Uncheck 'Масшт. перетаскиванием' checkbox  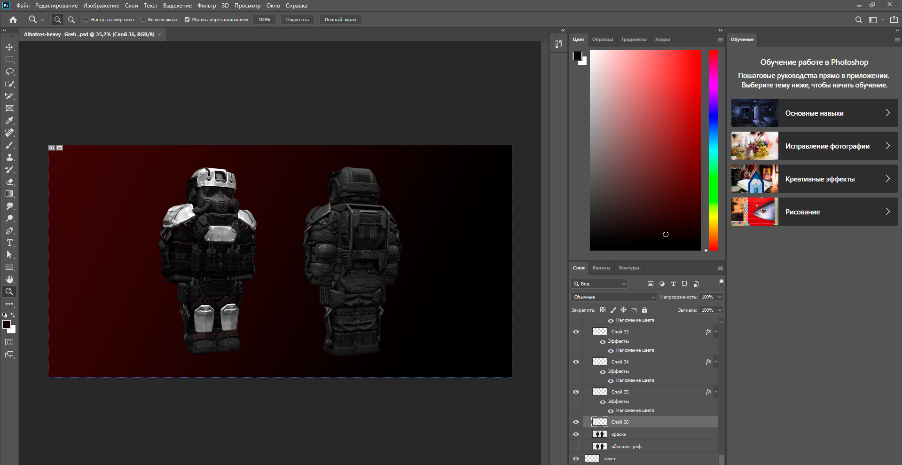point(187,20)
